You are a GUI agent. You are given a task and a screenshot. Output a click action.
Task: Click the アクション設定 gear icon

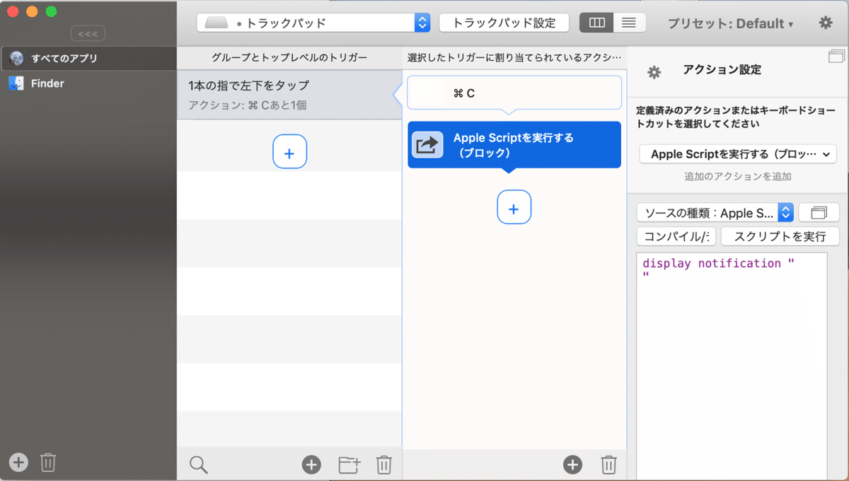coord(653,71)
